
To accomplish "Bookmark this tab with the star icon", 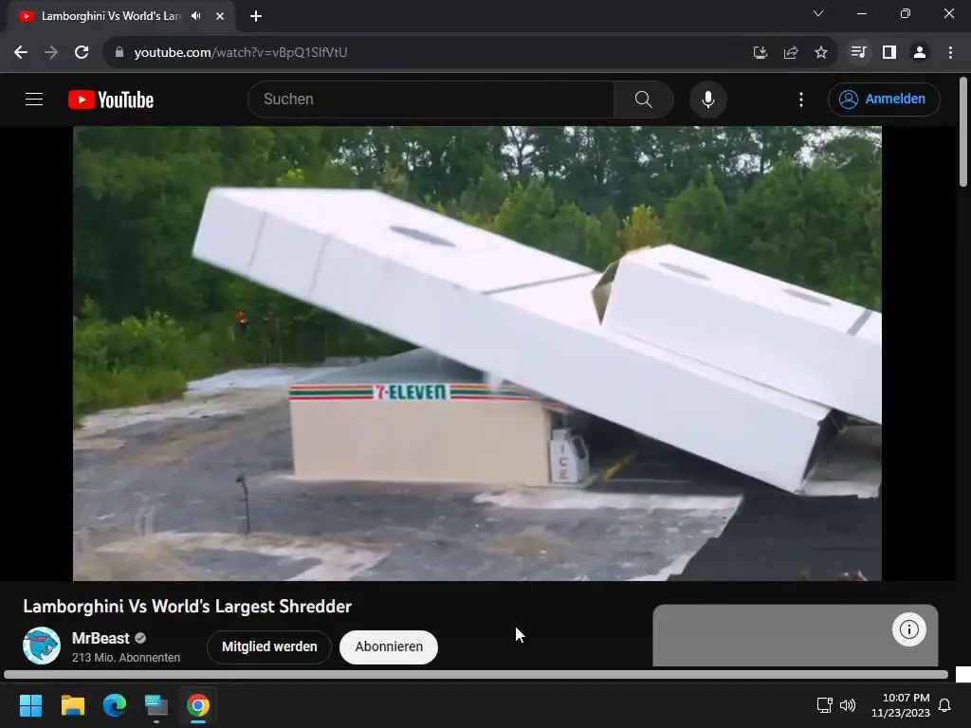I will click(x=820, y=53).
